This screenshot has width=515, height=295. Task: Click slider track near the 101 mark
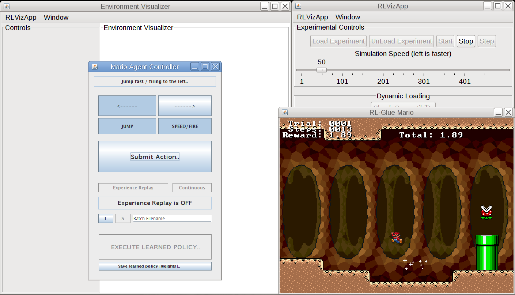click(342, 70)
